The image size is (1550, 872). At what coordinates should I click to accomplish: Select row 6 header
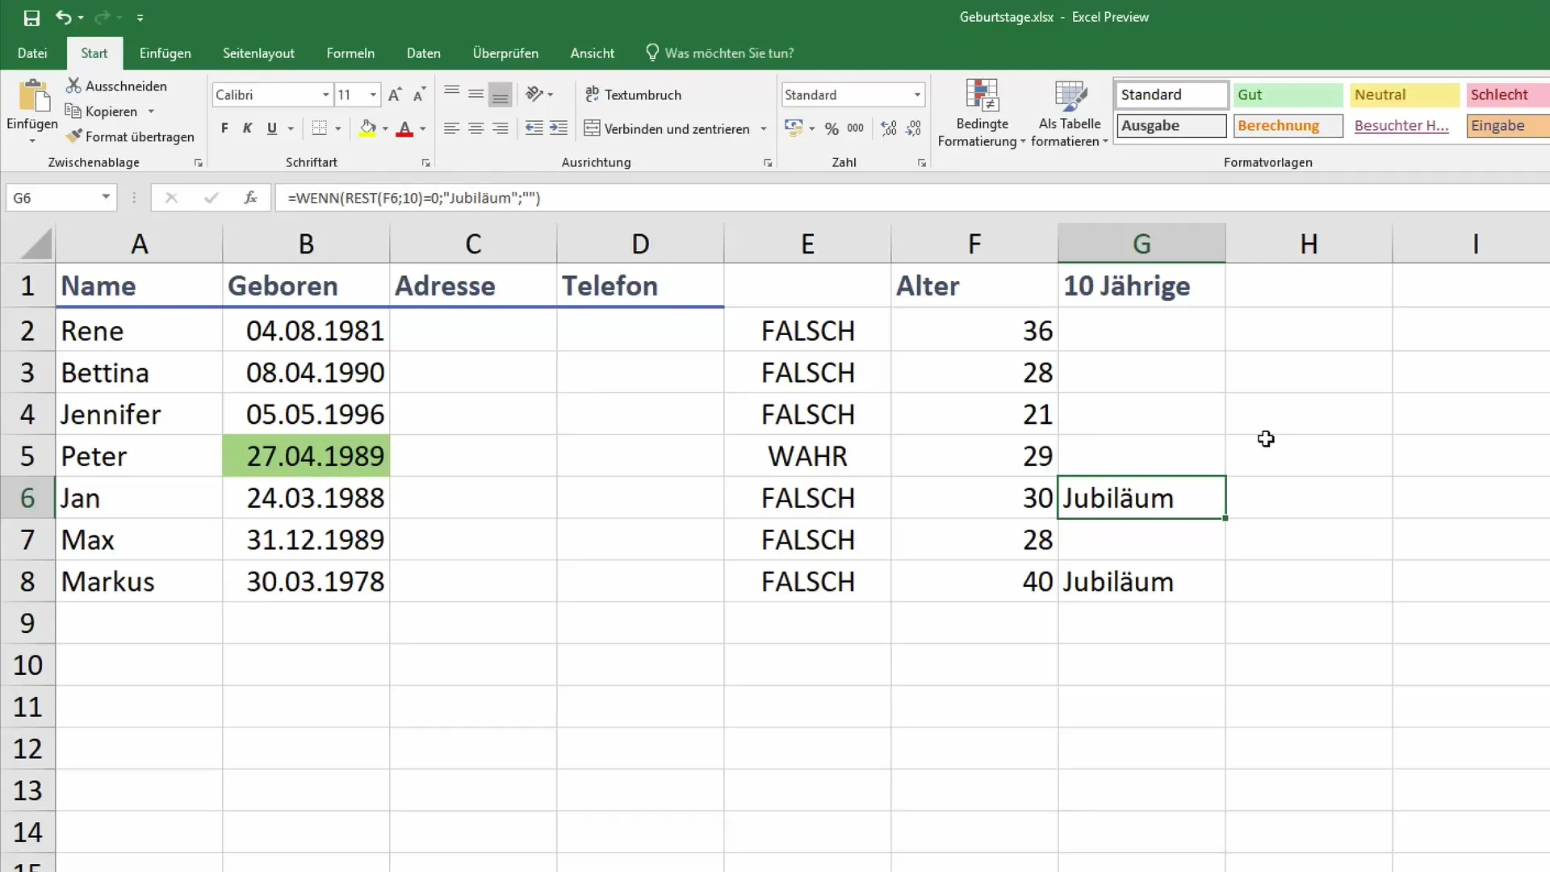coord(27,498)
